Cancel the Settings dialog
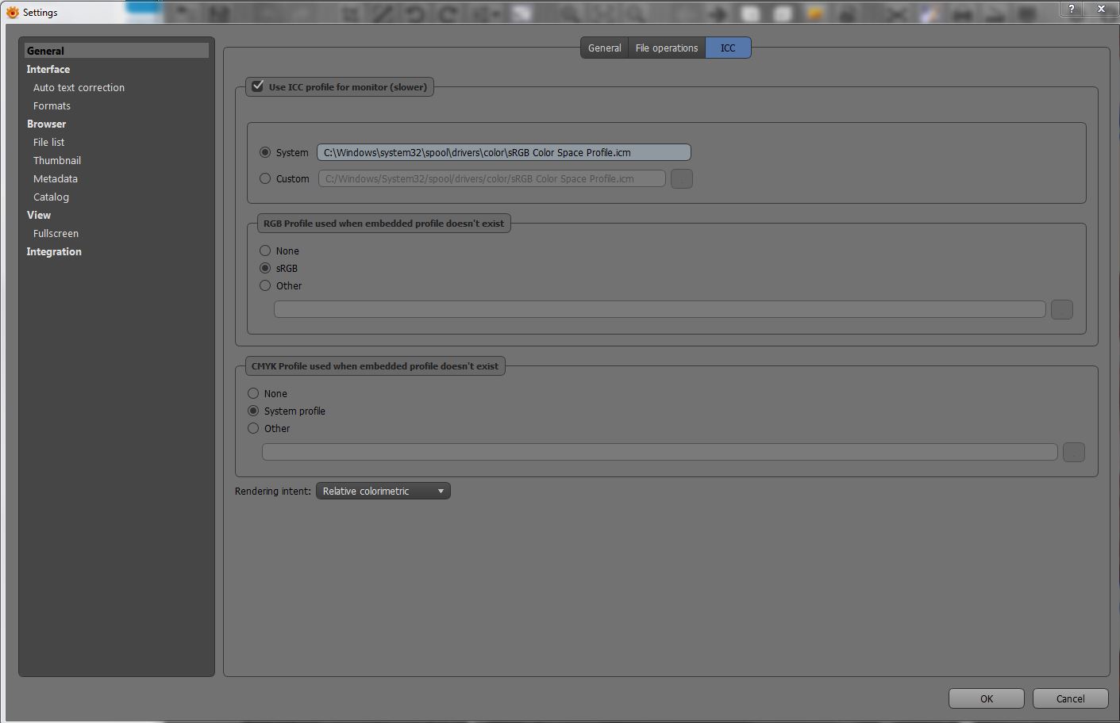The image size is (1120, 723). click(x=1069, y=698)
